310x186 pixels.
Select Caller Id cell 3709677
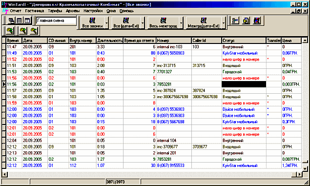pyautogui.click(x=207, y=146)
